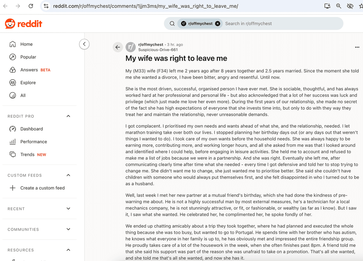Expand the Recent section
Screen dimensions: 363x261
tap(68, 208)
